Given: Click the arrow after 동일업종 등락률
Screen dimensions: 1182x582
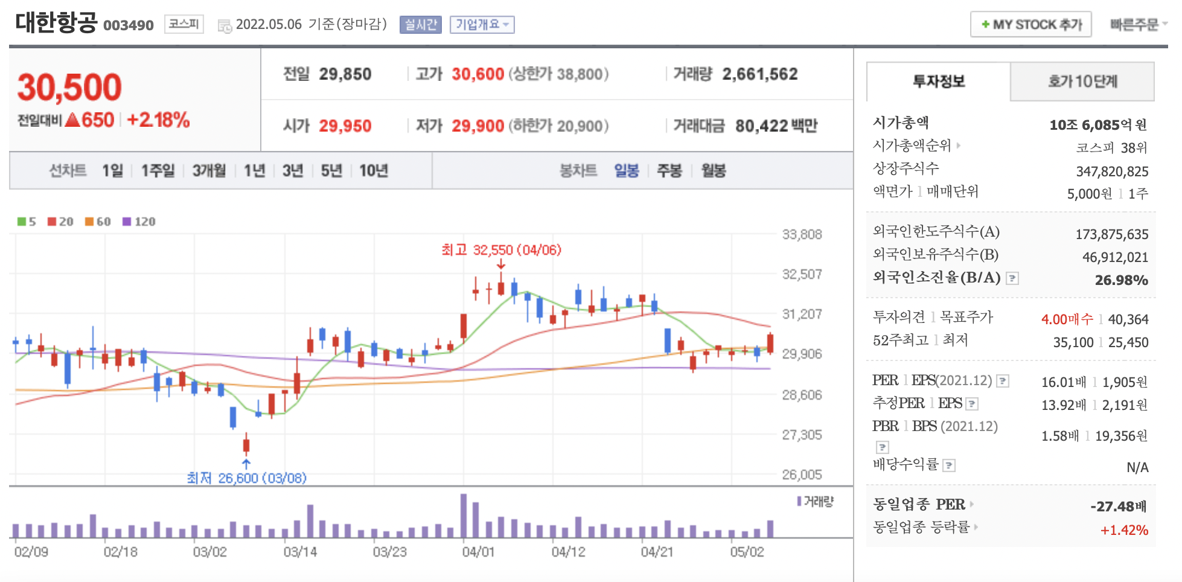Looking at the screenshot, I should click(x=976, y=527).
